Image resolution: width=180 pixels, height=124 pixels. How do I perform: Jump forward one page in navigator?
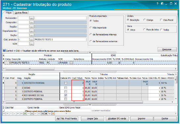(x=18, y=114)
